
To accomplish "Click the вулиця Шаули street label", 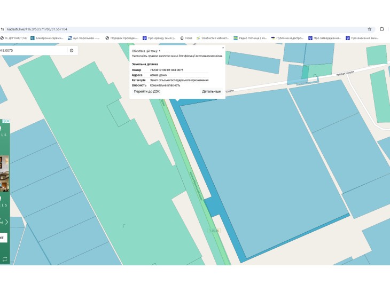I will (x=345, y=73).
